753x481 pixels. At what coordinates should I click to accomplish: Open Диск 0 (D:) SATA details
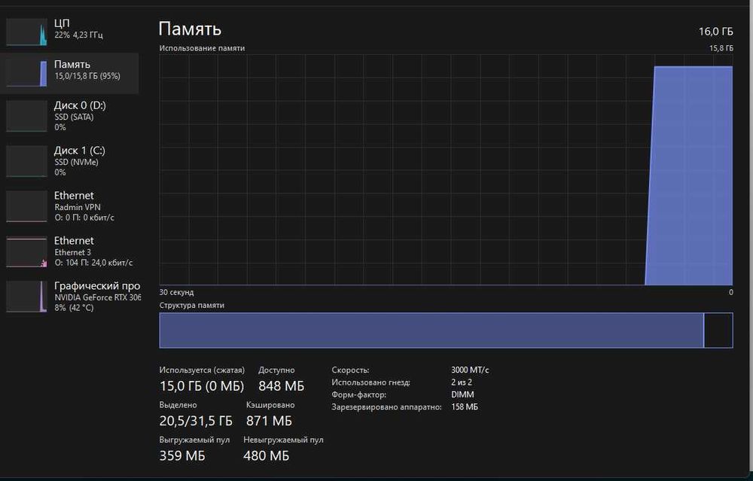tap(69, 116)
